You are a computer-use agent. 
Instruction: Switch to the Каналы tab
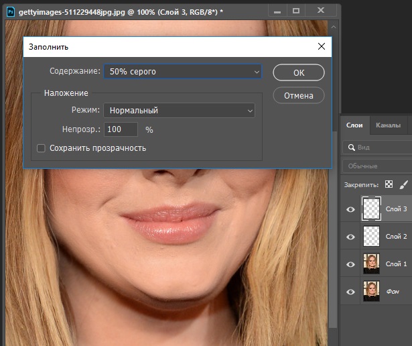388,125
